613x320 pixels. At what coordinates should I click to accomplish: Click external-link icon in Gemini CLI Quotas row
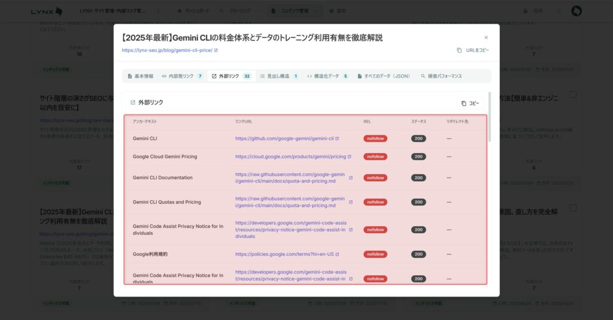[x=351, y=202]
